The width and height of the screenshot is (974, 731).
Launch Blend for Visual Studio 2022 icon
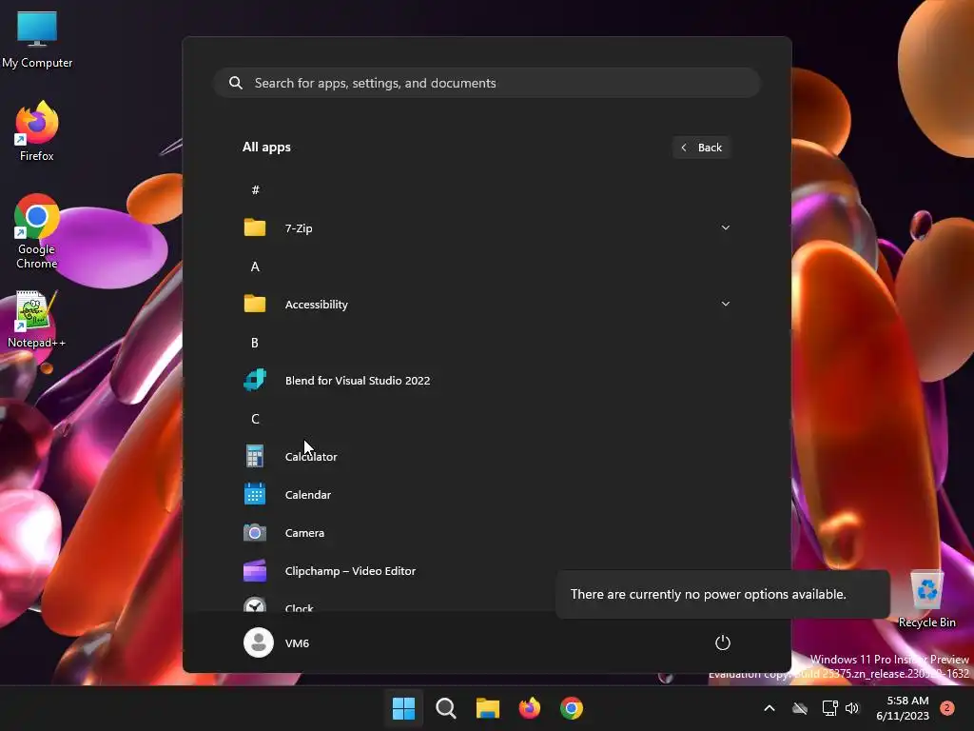255,380
